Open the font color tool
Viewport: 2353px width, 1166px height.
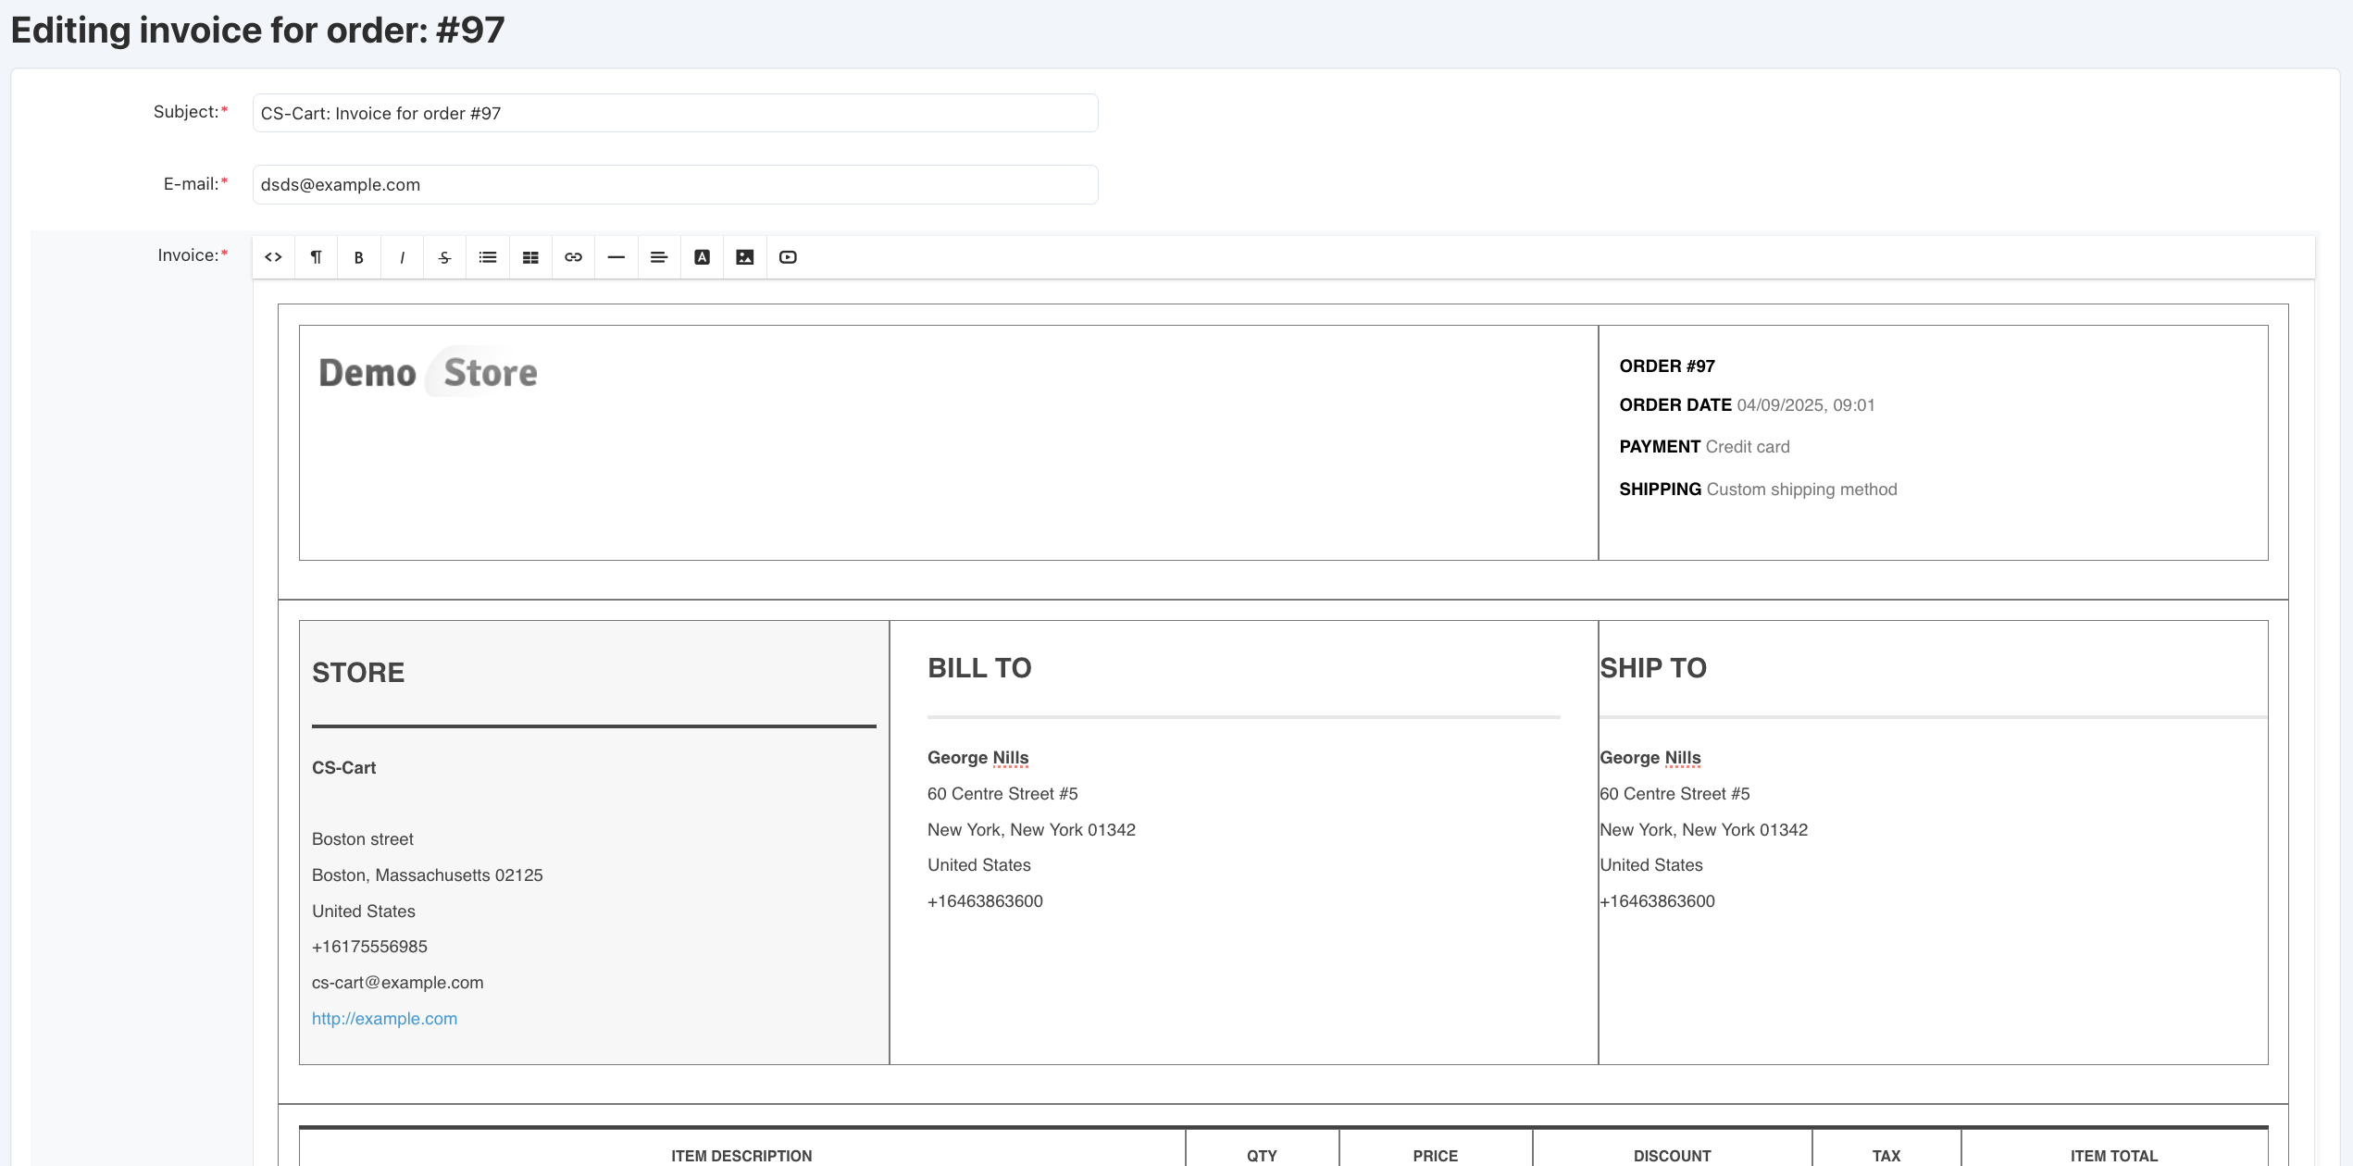(702, 257)
